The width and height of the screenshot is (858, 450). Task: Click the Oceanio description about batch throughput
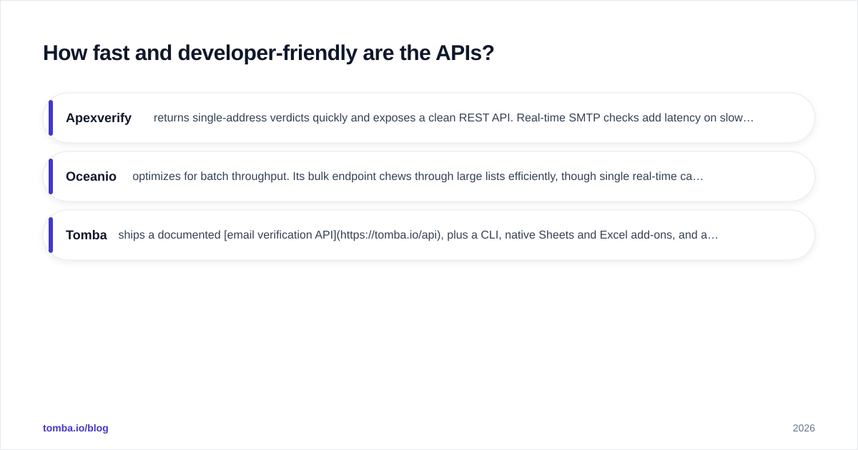418,176
